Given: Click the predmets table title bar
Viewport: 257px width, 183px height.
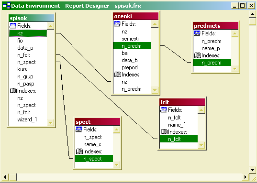Looking at the screenshot, I should pos(215,26).
